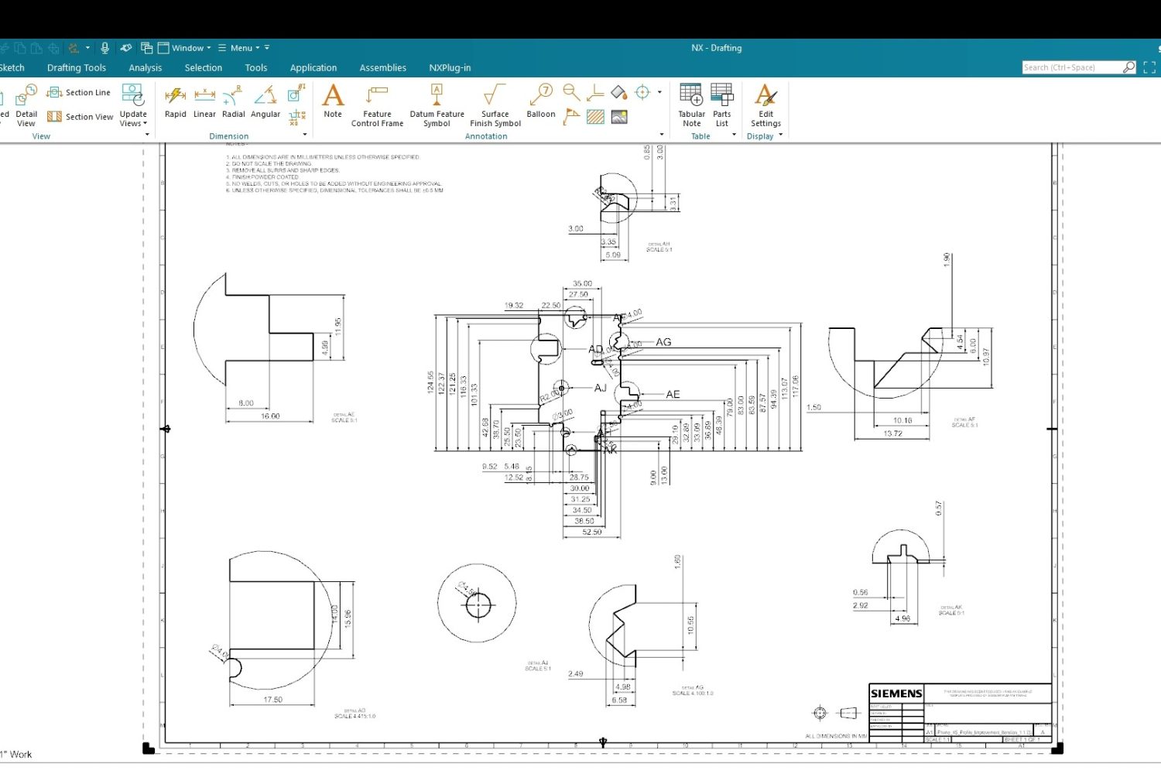The width and height of the screenshot is (1161, 774).
Task: Open the Feature Control Frame tool
Action: (377, 104)
